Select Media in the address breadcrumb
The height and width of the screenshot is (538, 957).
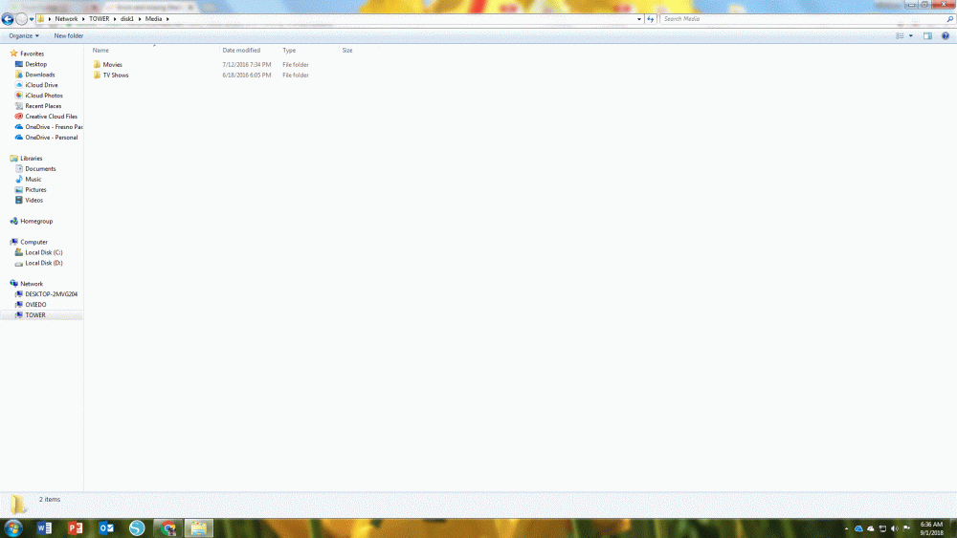point(153,19)
